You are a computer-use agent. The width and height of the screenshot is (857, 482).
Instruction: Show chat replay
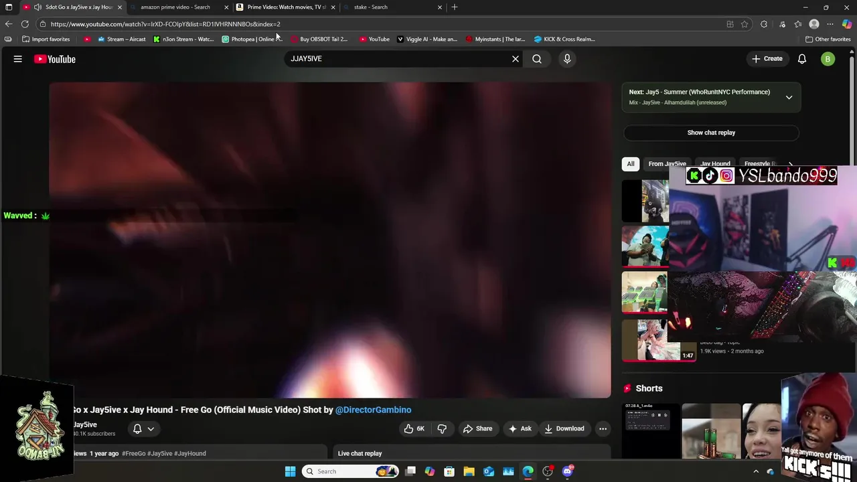(x=711, y=133)
